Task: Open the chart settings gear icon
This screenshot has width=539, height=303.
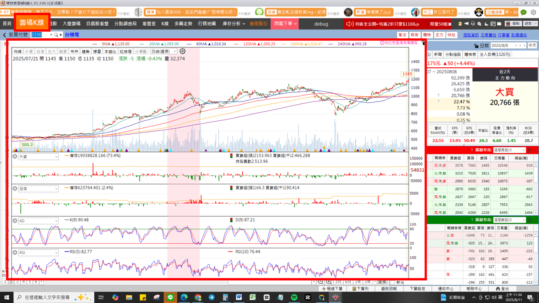Action: (x=183, y=51)
